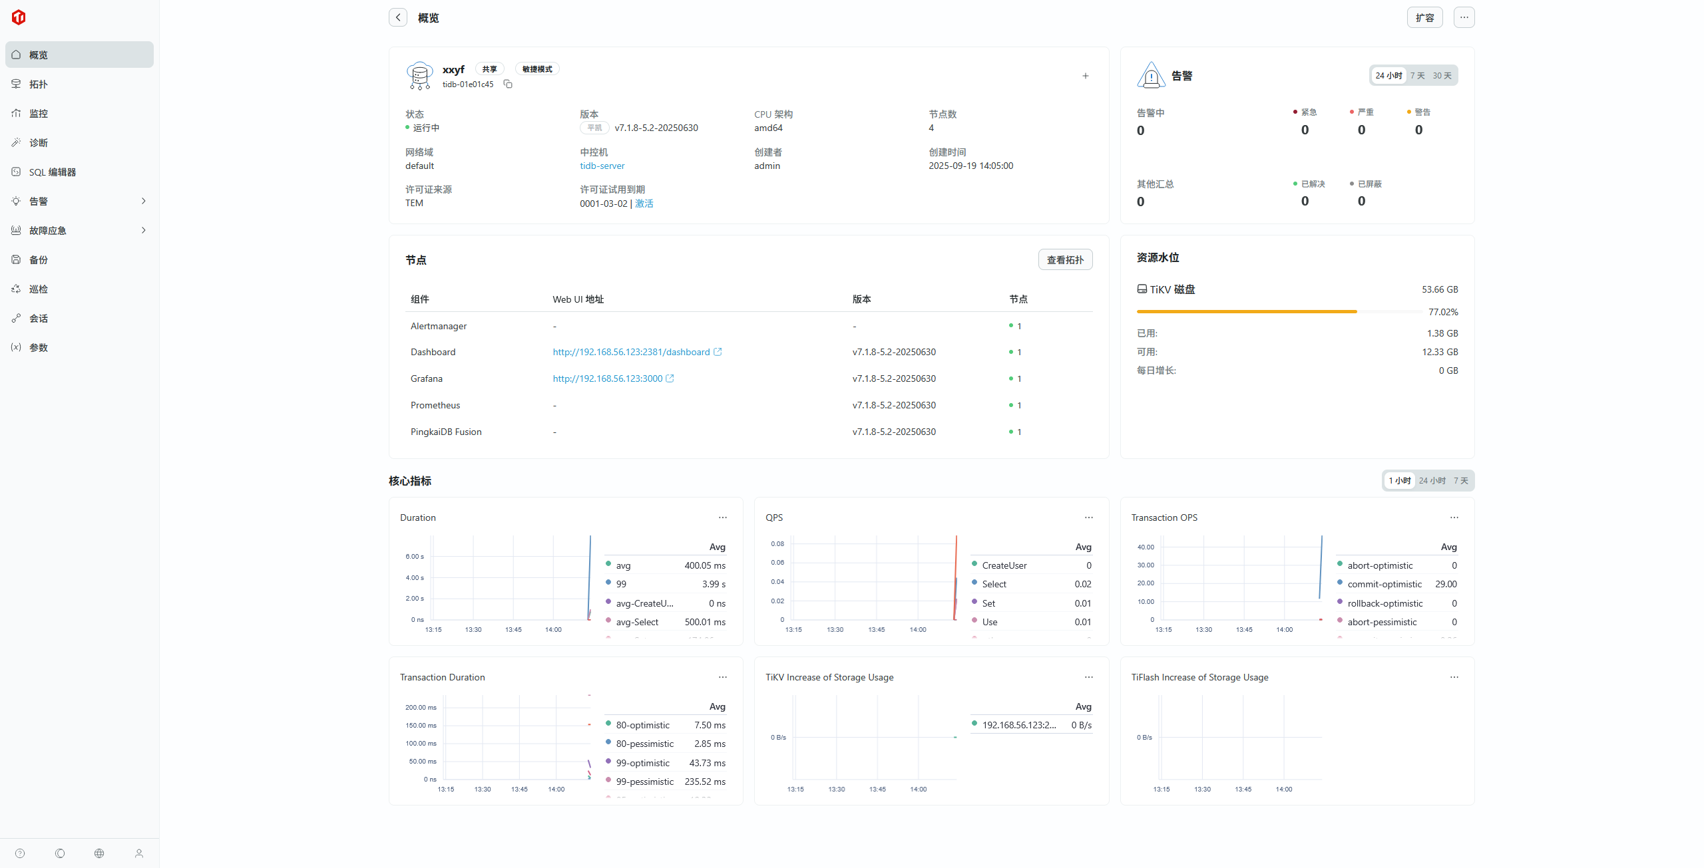Screen dimensions: 1704x868
Task: Set core metrics range to 24 小时
Action: point(1432,480)
